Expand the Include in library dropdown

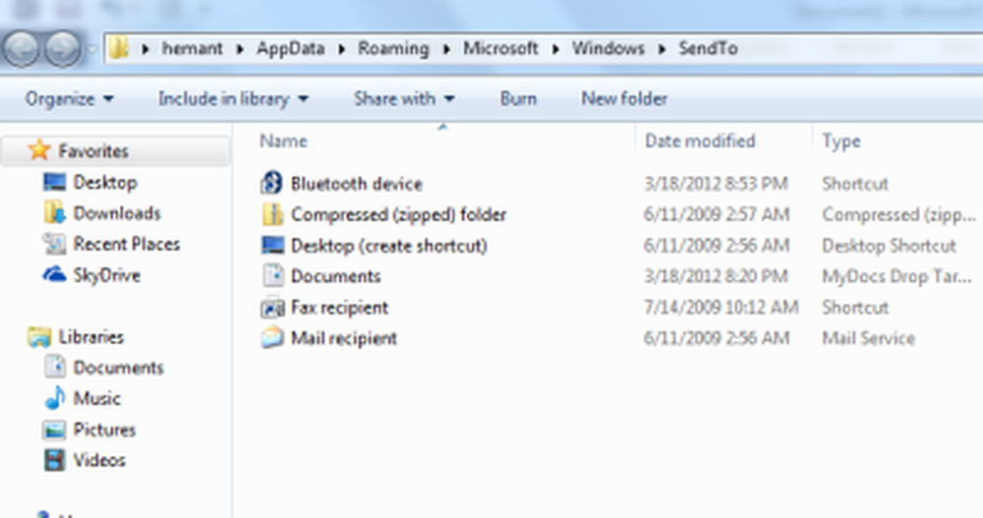(x=233, y=98)
